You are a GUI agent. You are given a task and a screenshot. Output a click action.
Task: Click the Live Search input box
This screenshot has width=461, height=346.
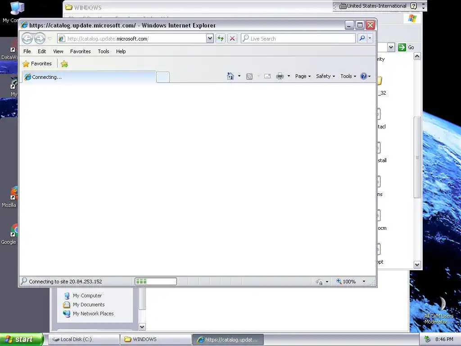[298, 39]
